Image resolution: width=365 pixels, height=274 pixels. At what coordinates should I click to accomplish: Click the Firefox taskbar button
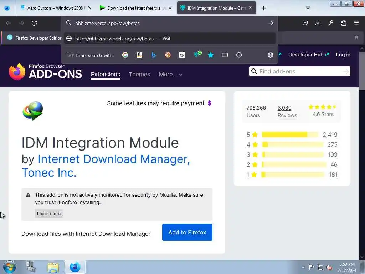pyautogui.click(x=75, y=267)
